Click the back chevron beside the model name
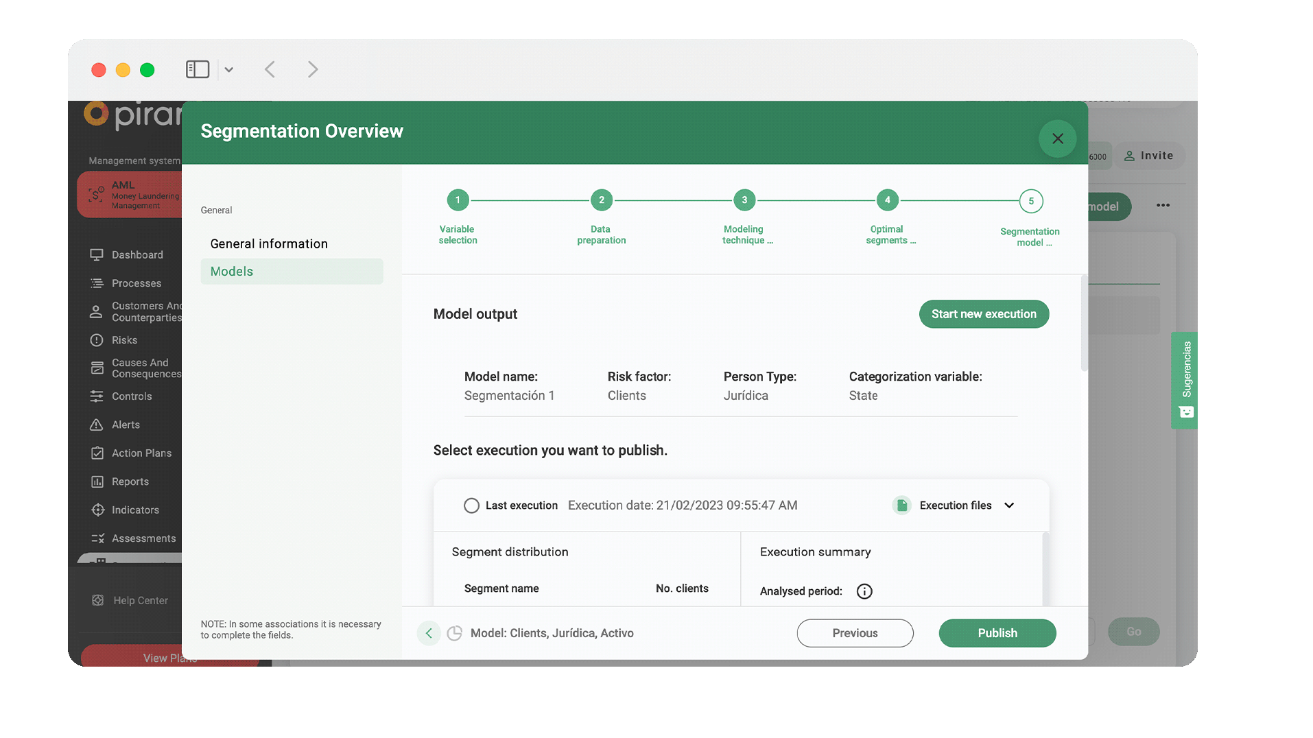 (x=428, y=632)
